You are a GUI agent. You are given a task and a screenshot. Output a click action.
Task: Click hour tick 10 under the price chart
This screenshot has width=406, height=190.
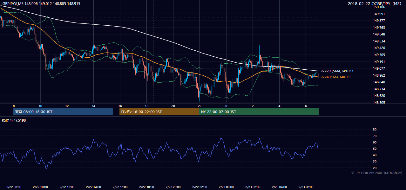40,106
